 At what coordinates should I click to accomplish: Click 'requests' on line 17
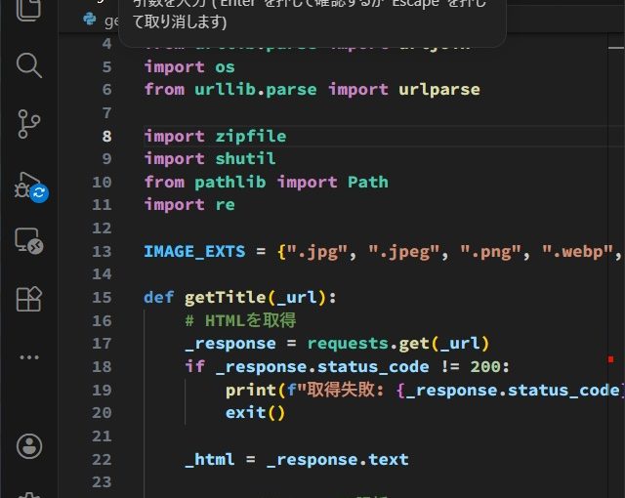[348, 344]
